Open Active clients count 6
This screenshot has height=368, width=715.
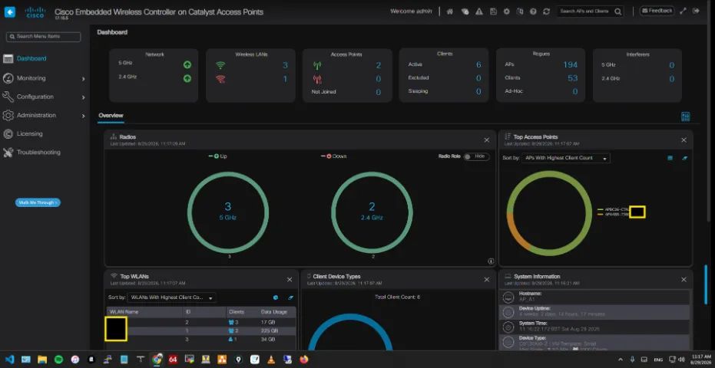478,64
